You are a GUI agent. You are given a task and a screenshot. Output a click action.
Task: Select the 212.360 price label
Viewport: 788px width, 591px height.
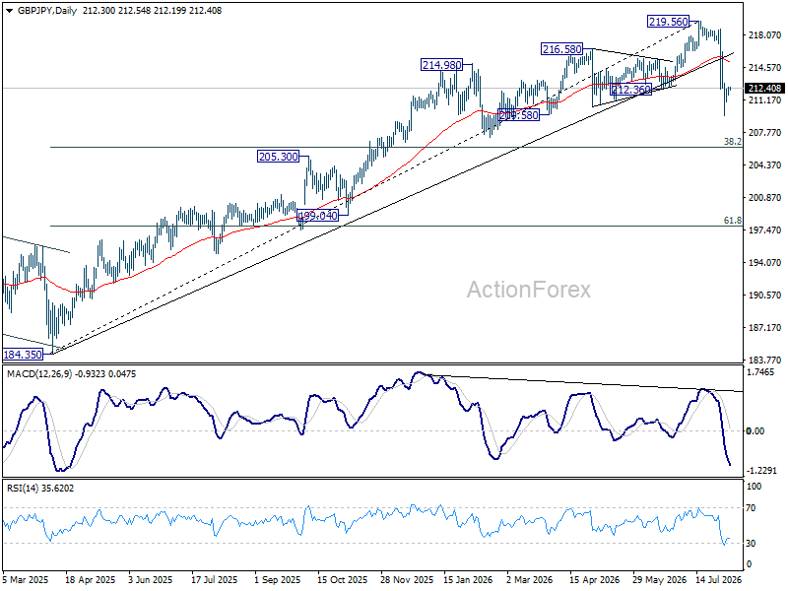click(631, 90)
